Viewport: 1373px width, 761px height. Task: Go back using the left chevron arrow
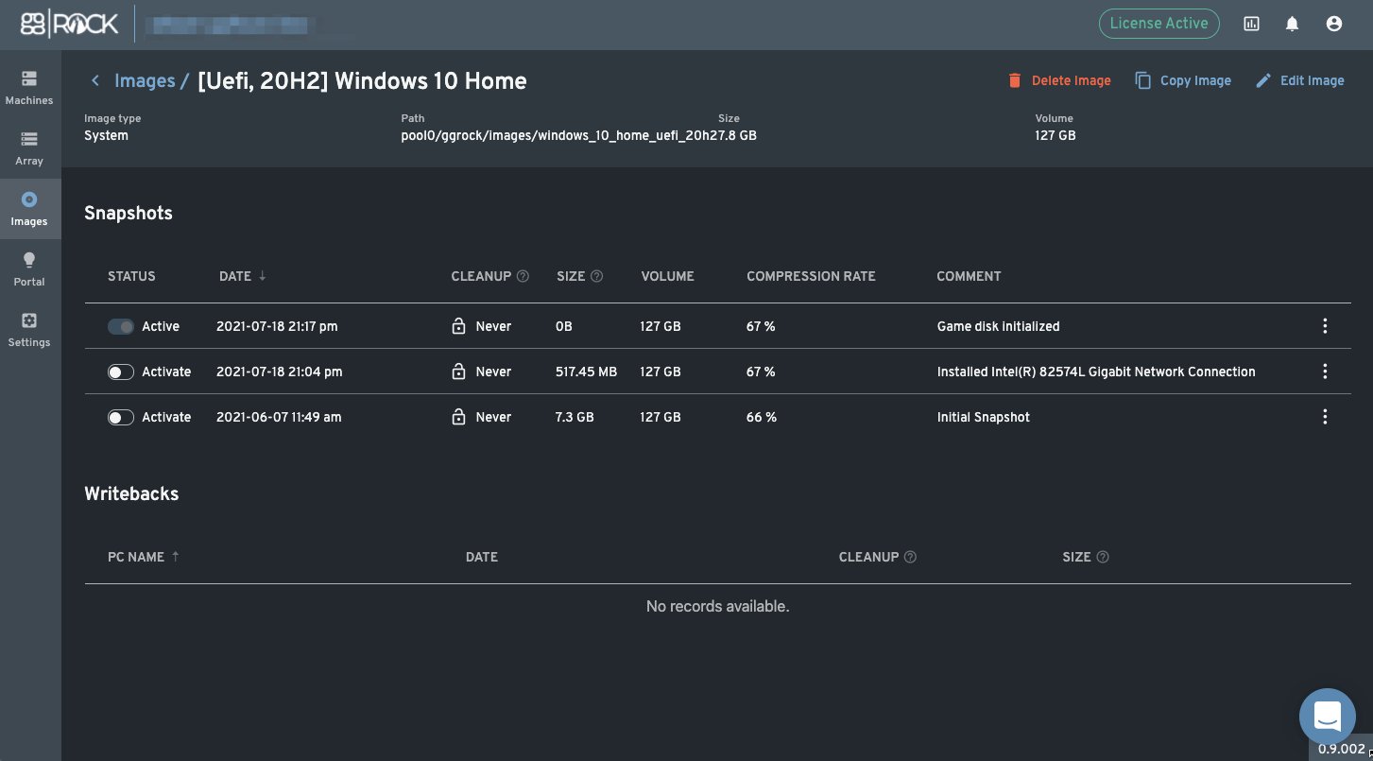coord(95,80)
